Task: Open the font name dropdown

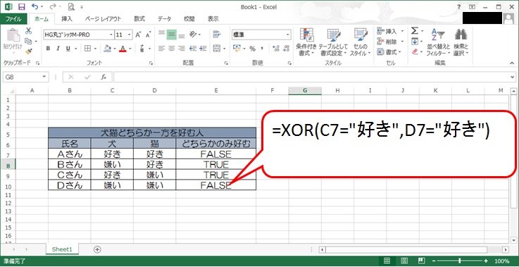Action: pos(111,35)
